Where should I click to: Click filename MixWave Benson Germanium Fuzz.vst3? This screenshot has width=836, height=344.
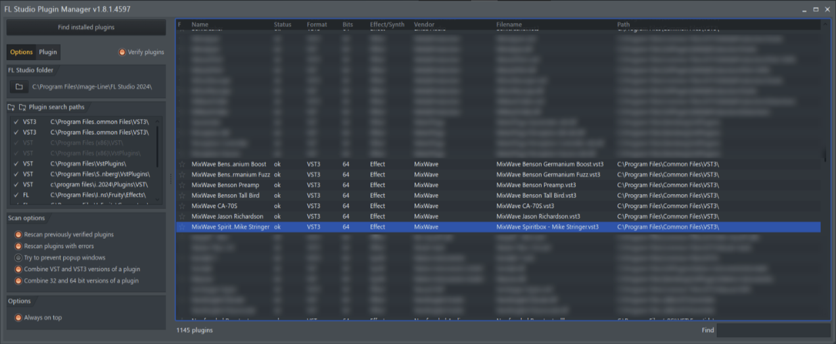pyautogui.click(x=548, y=175)
